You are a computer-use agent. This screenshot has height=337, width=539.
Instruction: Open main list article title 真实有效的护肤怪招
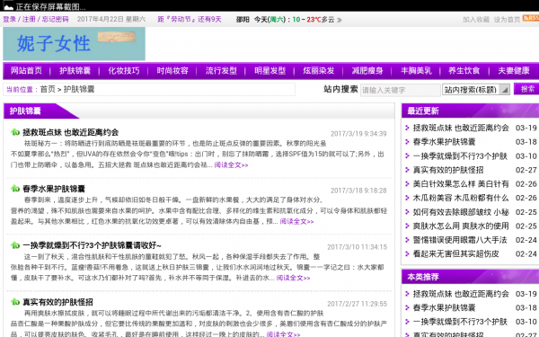click(x=57, y=302)
